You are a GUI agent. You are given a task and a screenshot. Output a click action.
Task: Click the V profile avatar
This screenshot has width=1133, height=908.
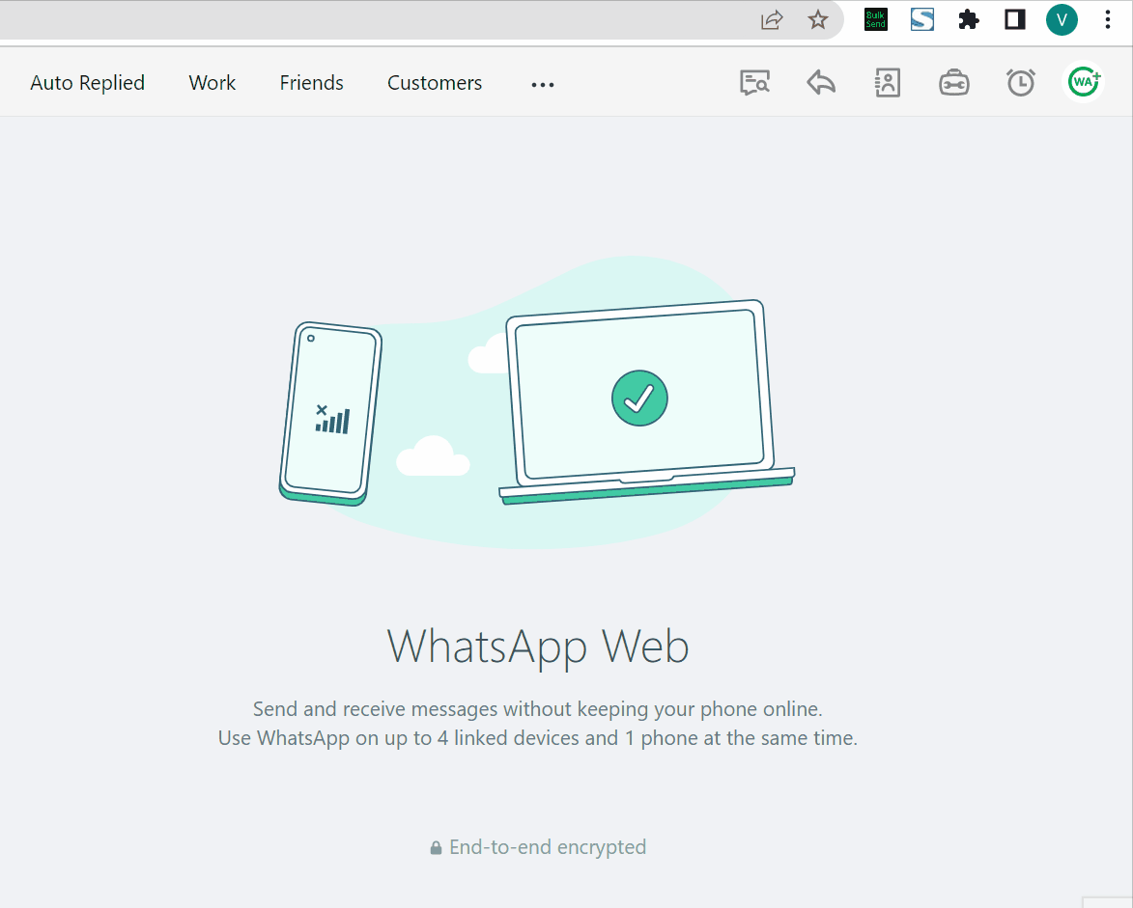pyautogui.click(x=1062, y=19)
